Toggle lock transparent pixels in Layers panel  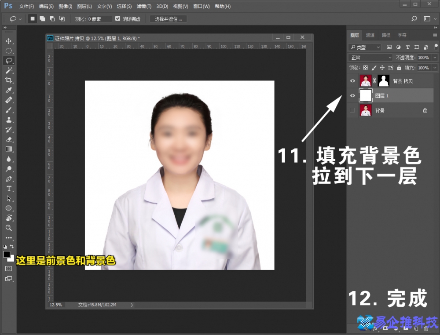tap(365, 68)
